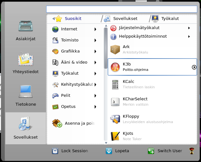Screen dimensions: 201x162
Task: Expand the Grafiikka submenu arrow
Action: pyautogui.click(x=95, y=51)
